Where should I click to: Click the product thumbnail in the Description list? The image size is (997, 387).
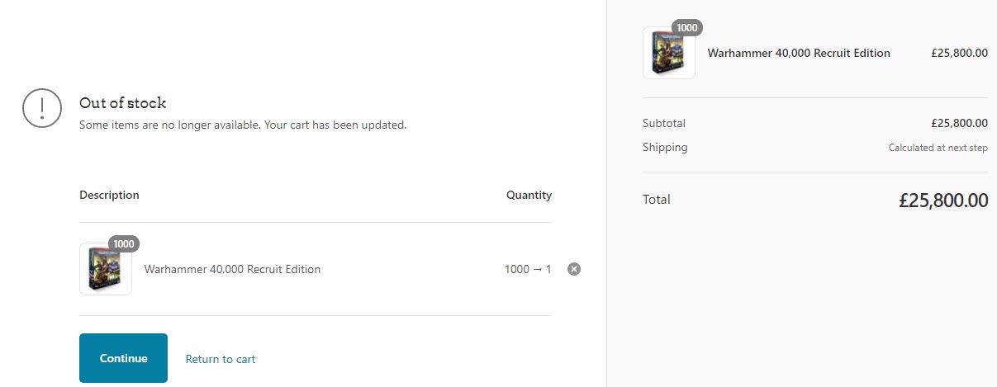(x=105, y=270)
